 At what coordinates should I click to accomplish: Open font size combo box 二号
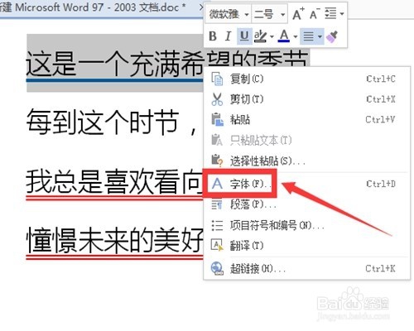click(x=269, y=14)
